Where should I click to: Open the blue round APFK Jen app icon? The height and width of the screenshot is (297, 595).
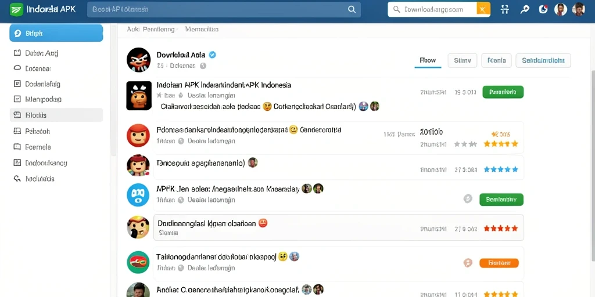click(138, 195)
